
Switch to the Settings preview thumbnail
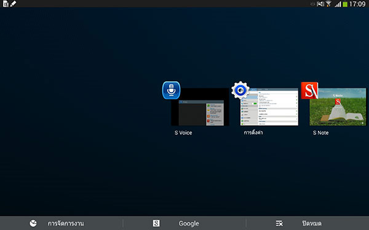[269, 107]
